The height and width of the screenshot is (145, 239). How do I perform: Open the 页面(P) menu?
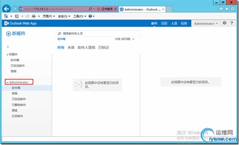point(49,16)
